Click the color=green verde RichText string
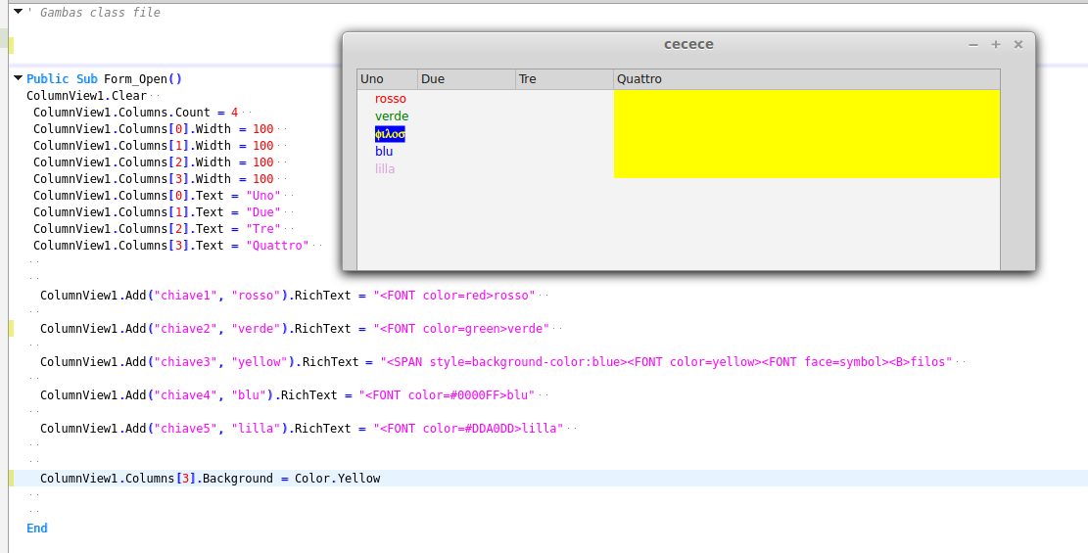This screenshot has width=1088, height=553. click(461, 329)
